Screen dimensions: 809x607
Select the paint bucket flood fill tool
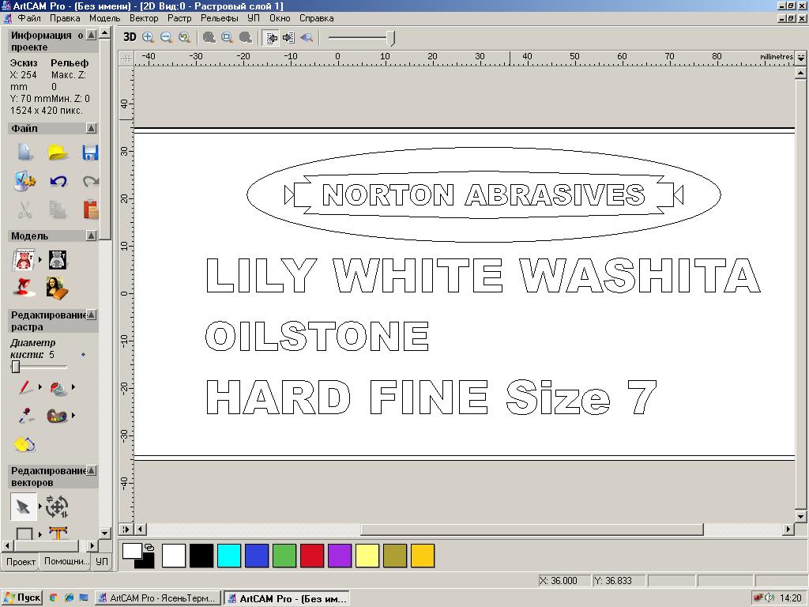tap(58, 387)
